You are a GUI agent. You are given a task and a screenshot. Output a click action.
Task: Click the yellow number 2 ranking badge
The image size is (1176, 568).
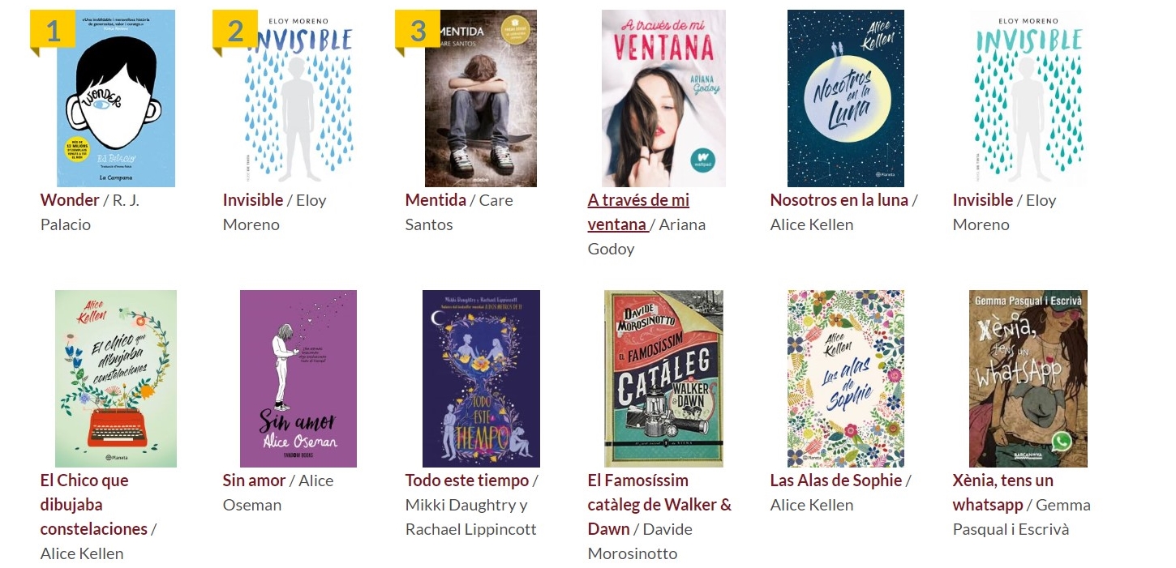click(235, 31)
